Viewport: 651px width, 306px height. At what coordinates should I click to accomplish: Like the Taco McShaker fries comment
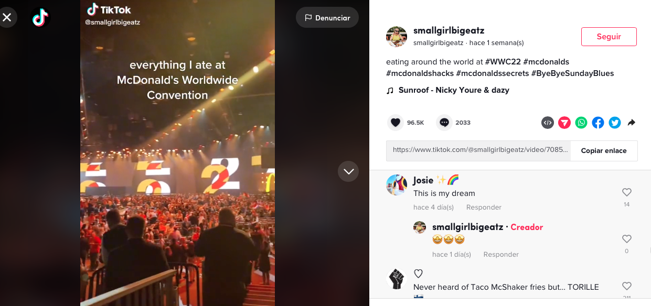point(626,286)
